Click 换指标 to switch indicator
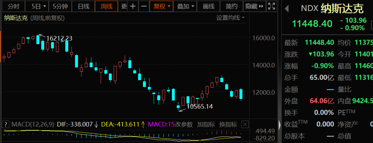The width and height of the screenshot is (373, 143). point(228,124)
